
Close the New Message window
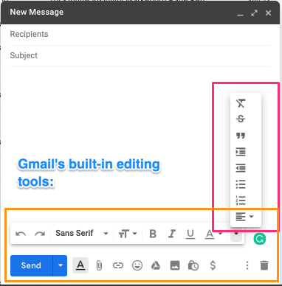click(x=268, y=13)
